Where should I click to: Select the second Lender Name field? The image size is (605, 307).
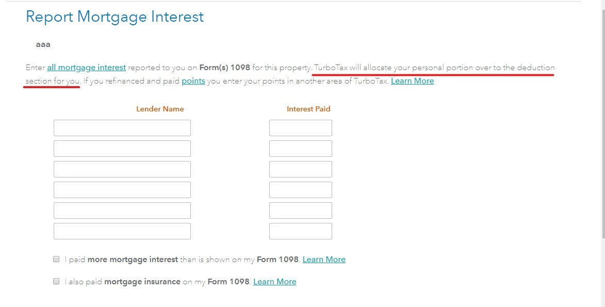(122, 149)
